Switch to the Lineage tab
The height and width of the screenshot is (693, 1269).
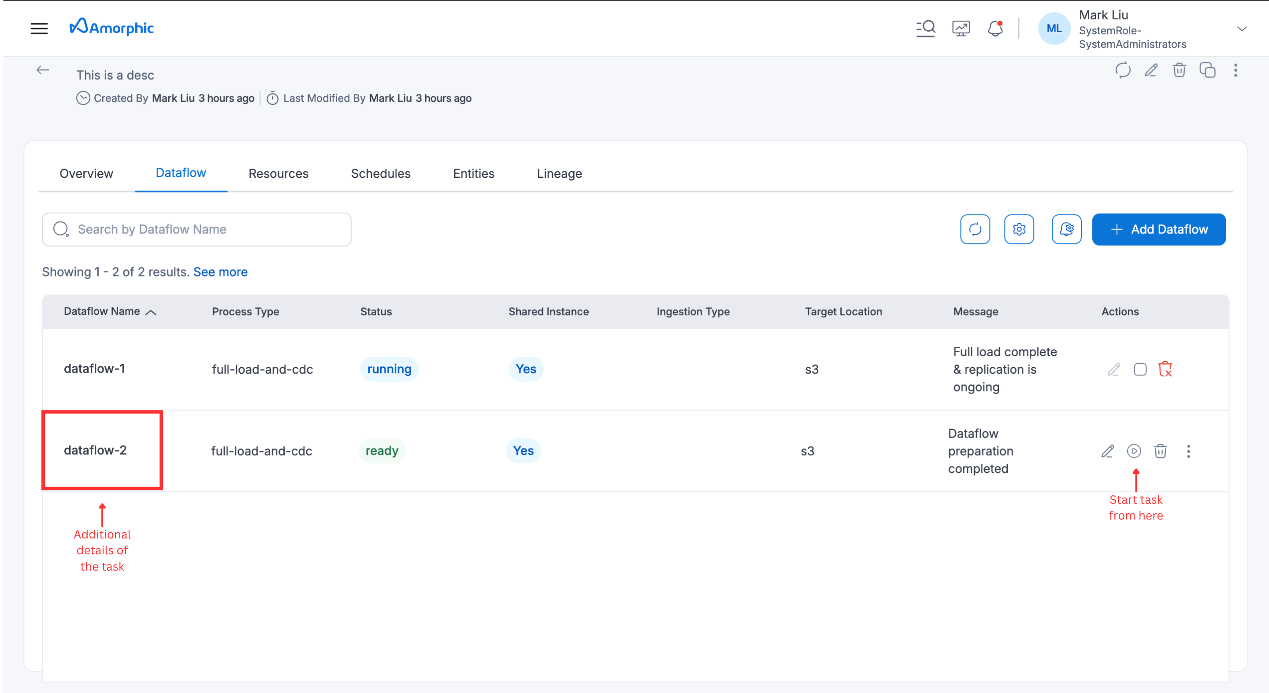[x=559, y=173]
